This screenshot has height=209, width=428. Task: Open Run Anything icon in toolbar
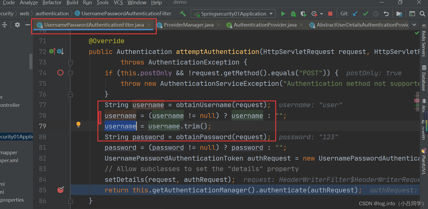point(412,14)
